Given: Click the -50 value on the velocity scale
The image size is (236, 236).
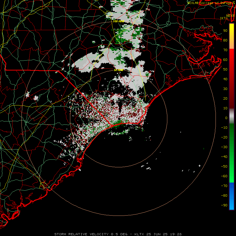Looking at the screenshot, I should click(x=224, y=166).
